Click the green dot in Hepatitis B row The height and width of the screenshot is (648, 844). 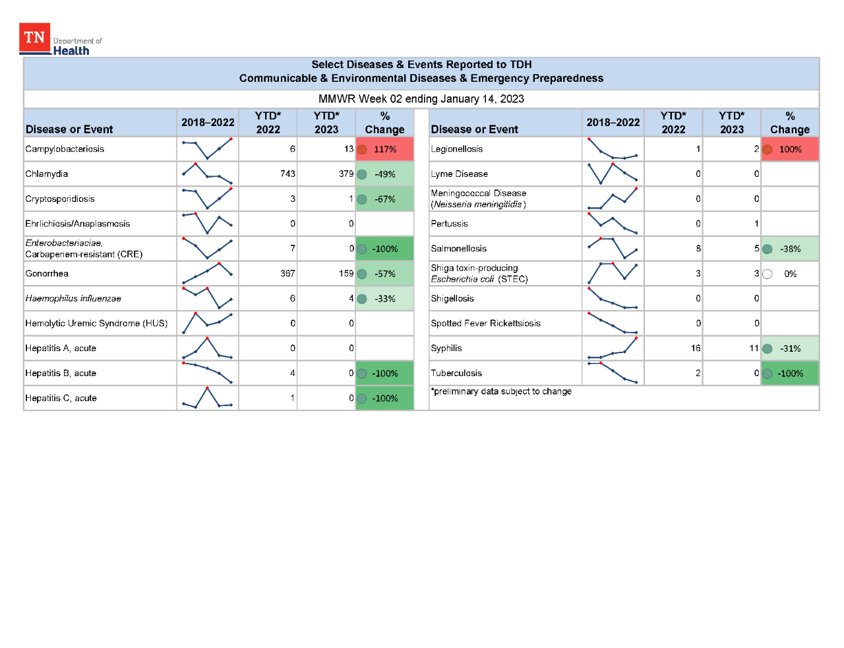click(x=362, y=373)
